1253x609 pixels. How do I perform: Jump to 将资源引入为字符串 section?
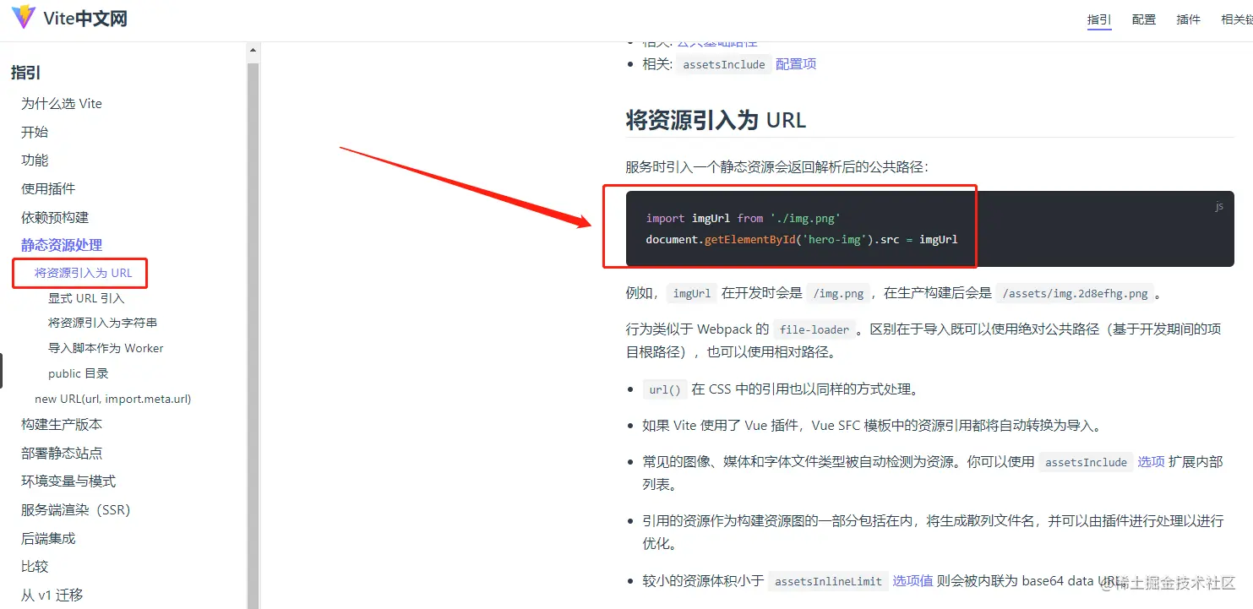[x=103, y=323]
